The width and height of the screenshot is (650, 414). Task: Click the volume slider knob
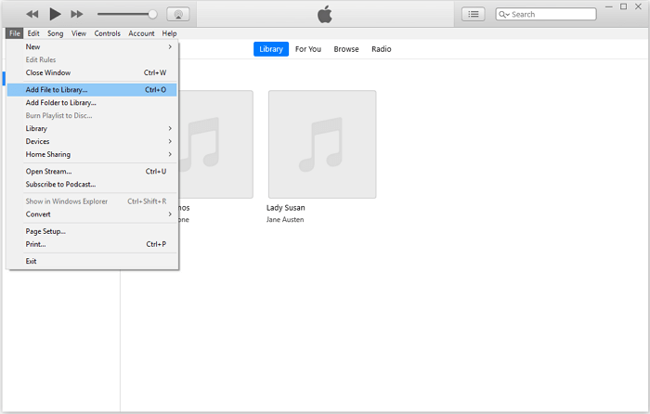[x=152, y=14]
